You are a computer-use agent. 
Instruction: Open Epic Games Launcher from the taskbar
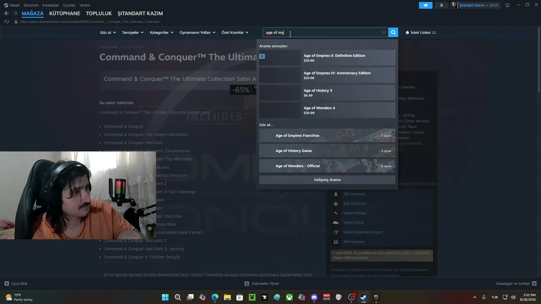coord(376,297)
